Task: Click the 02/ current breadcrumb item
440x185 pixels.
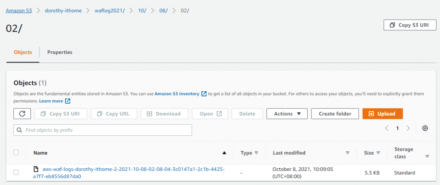Action: [x=185, y=11]
